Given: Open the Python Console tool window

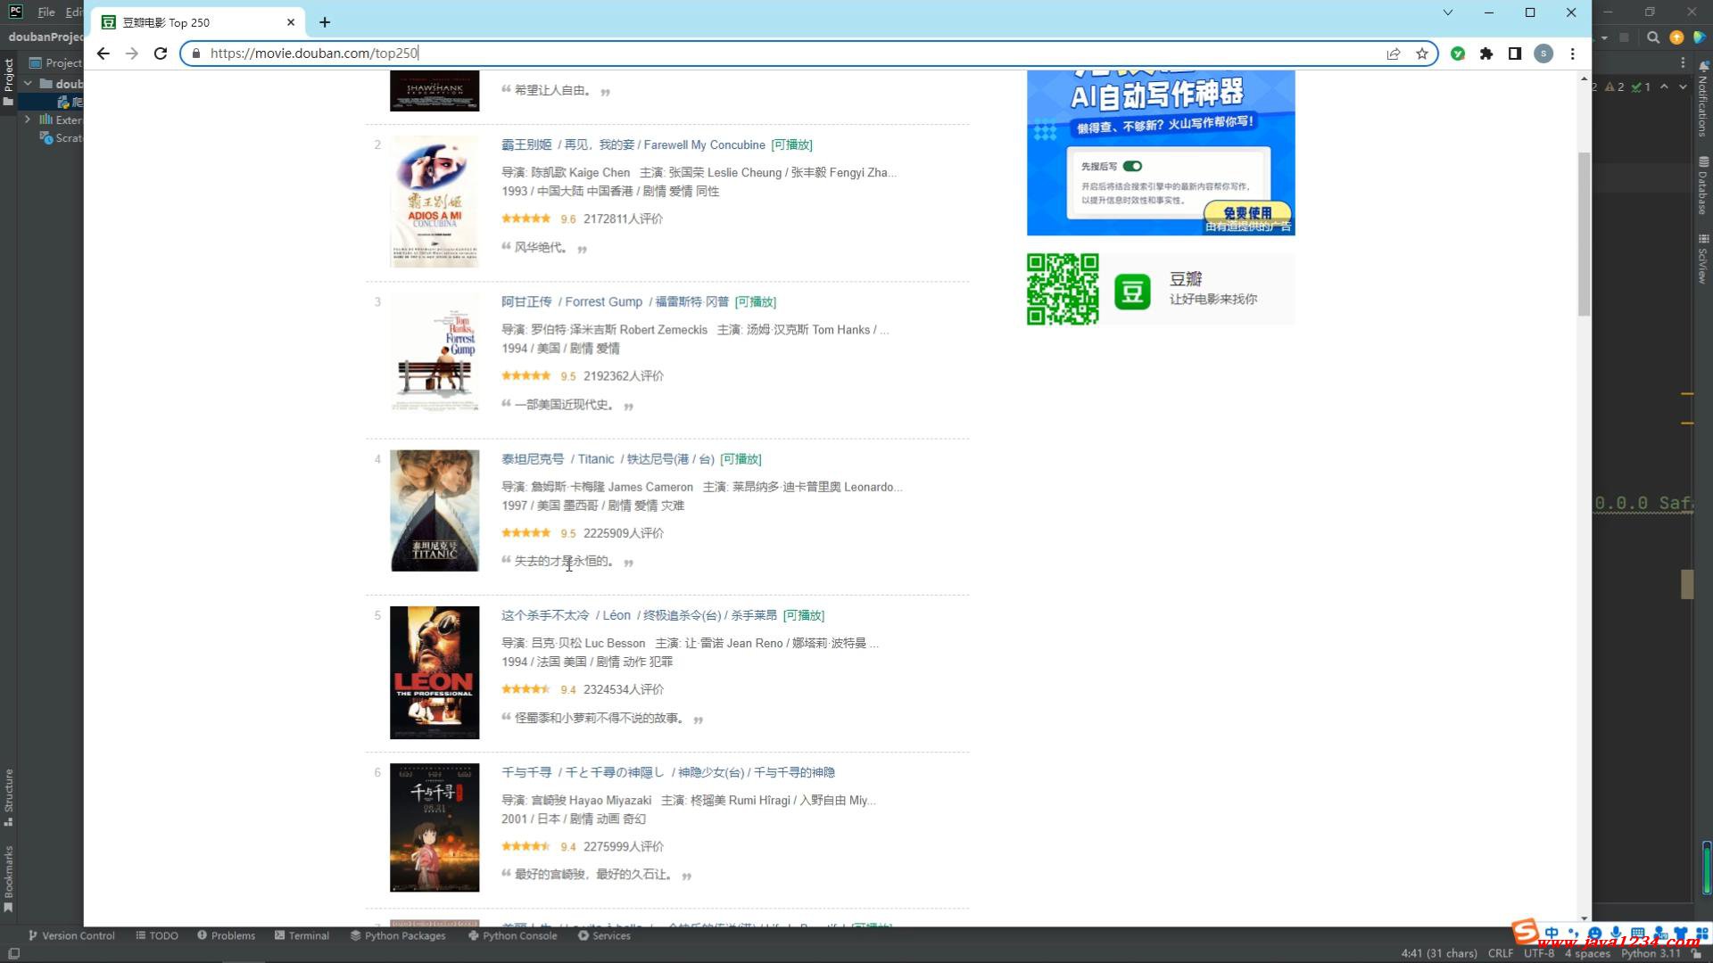Looking at the screenshot, I should click(x=512, y=935).
